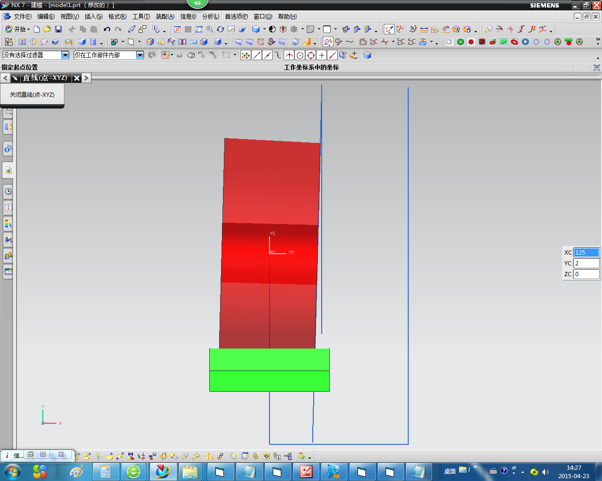The image size is (602, 481).
Task: Click the Sketch icon in second toolbar row
Action: [9, 42]
